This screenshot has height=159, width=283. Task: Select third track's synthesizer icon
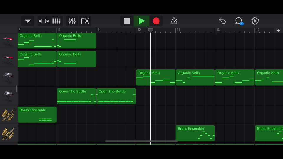pos(8,77)
